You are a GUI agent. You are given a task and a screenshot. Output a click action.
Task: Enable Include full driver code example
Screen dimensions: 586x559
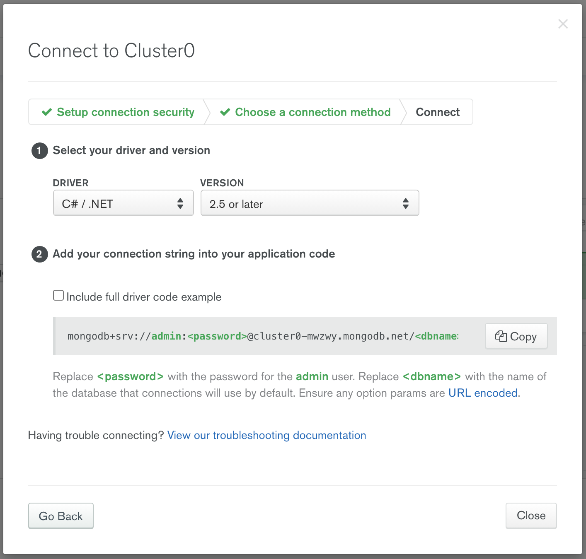coord(58,296)
